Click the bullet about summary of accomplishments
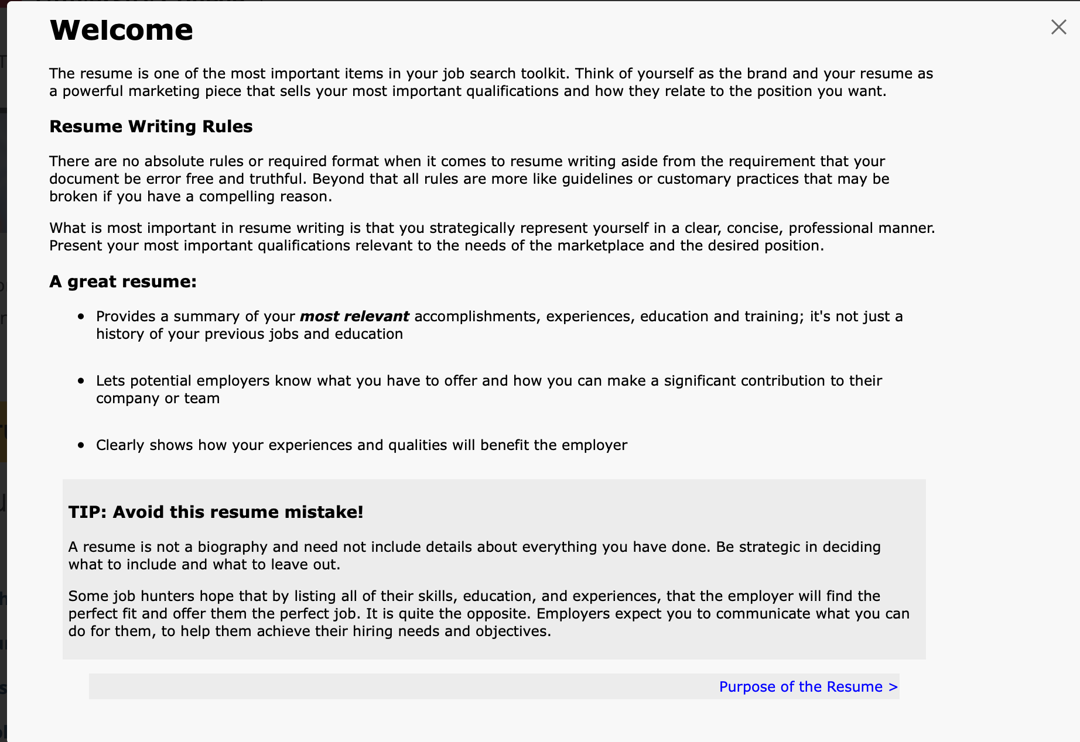Screen dimensions: 1080x742 [x=500, y=325]
